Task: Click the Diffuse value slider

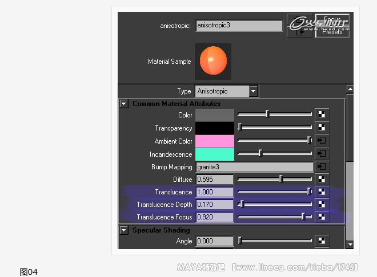Action: pyautogui.click(x=275, y=180)
